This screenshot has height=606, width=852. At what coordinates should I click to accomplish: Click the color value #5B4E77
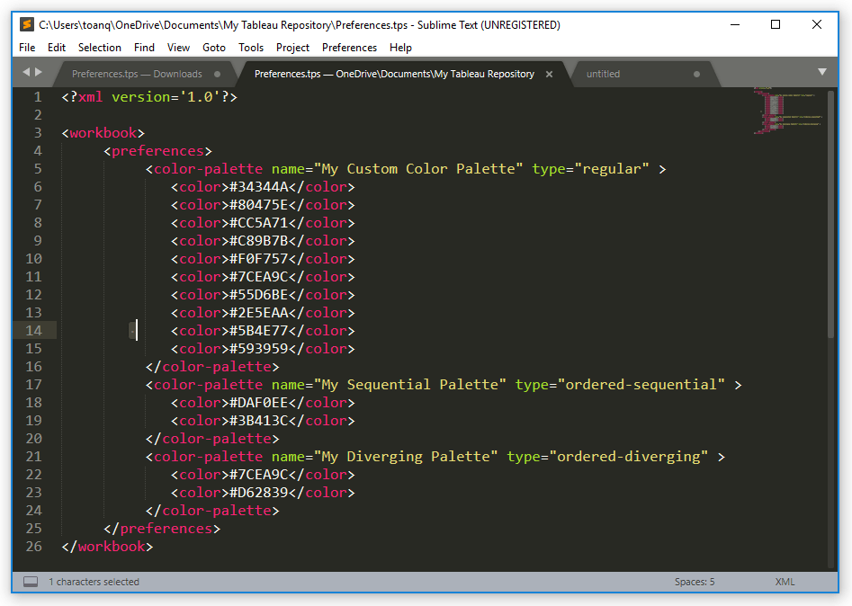(x=258, y=330)
